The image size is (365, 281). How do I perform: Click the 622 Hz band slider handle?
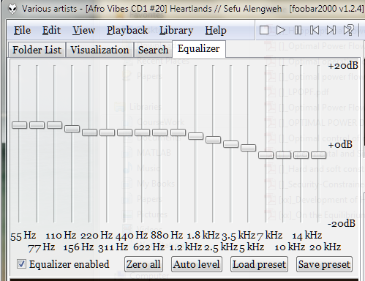pos(143,132)
